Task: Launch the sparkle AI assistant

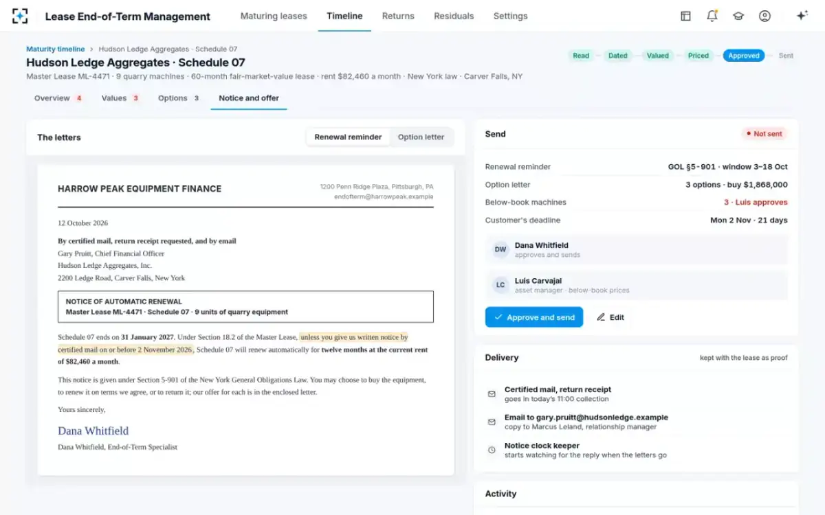Action: tap(802, 16)
